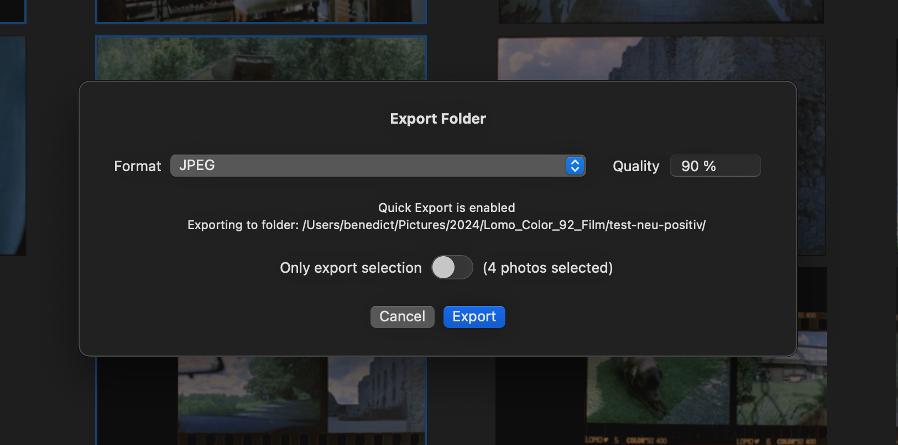Click the 'Quick Export is enabled' text
Viewport: 898px width, 445px height.
[x=447, y=208]
